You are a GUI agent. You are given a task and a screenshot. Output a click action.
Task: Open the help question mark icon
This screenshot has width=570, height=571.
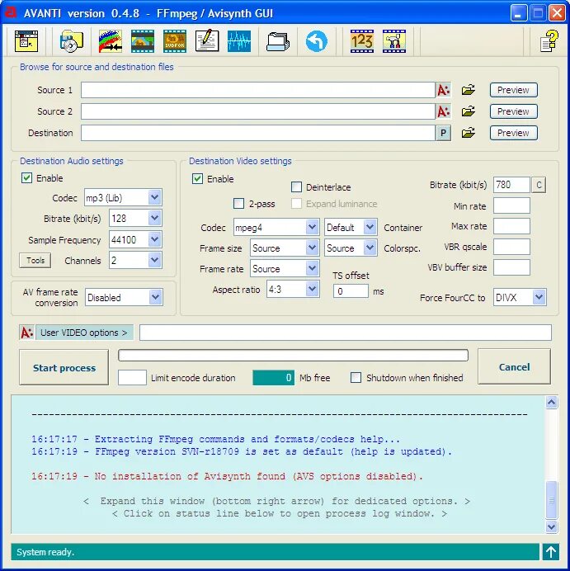(549, 41)
